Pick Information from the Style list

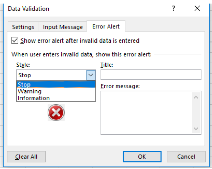coord(56,98)
